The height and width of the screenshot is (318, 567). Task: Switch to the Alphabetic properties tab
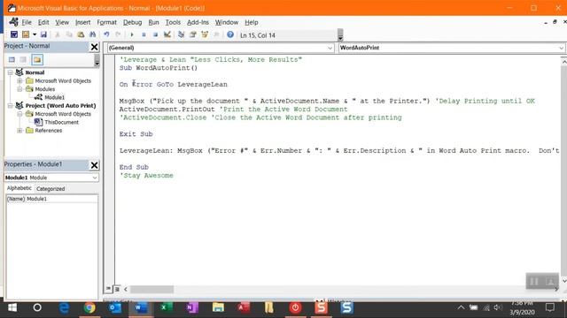[x=19, y=188]
